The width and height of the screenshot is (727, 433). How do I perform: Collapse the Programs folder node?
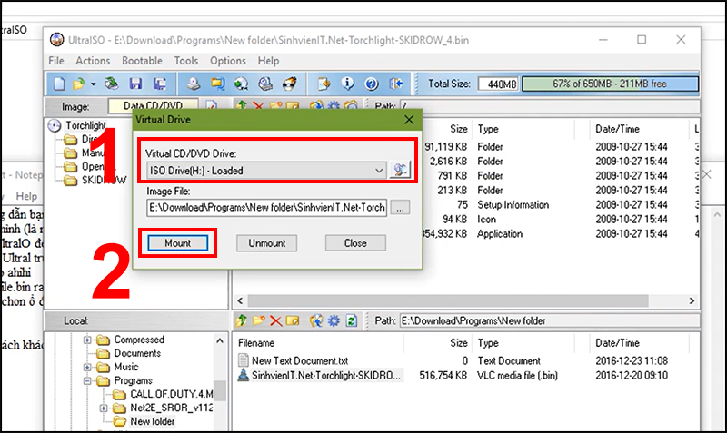pos(87,381)
